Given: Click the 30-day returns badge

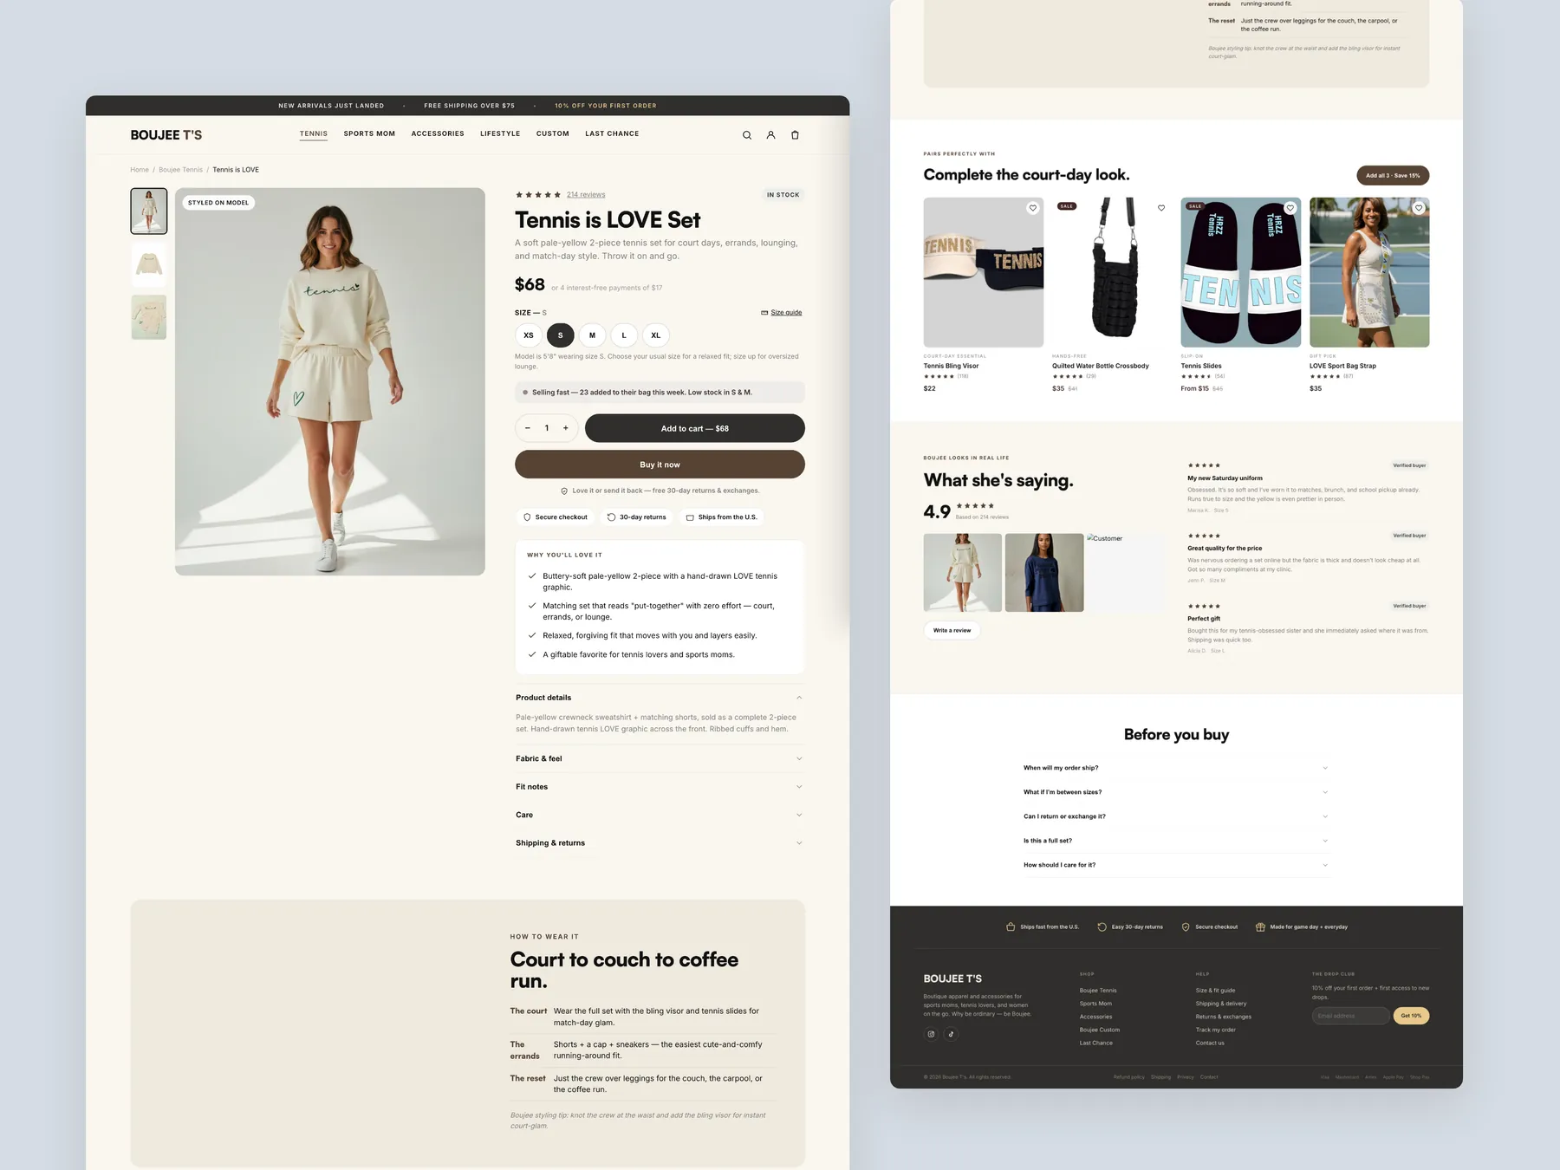Looking at the screenshot, I should 637,517.
